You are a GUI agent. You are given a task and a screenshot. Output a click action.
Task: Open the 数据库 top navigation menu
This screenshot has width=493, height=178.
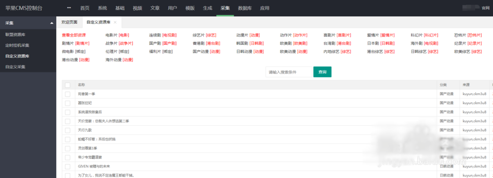(x=245, y=8)
